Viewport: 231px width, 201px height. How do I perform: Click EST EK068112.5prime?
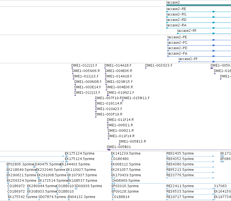[x=126, y=164]
